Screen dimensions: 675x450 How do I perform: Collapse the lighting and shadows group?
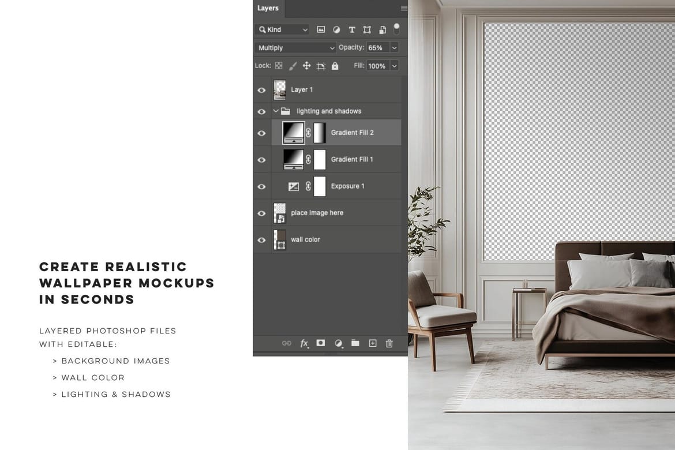(x=276, y=111)
